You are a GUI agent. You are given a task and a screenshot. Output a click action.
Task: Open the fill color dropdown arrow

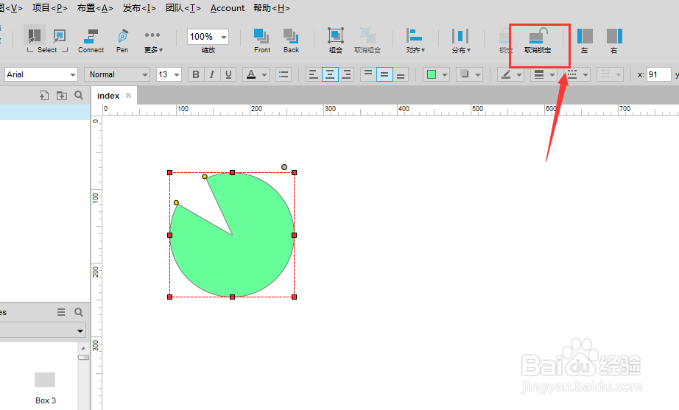[445, 75]
